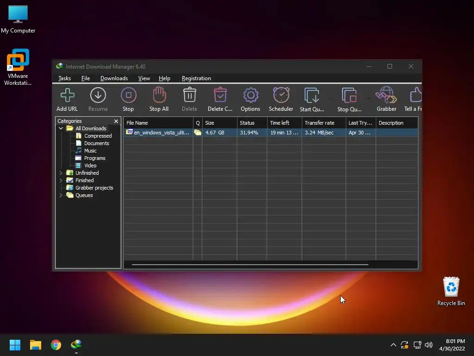The height and width of the screenshot is (356, 474).
Task: Expand the Finished category
Action: point(61,180)
